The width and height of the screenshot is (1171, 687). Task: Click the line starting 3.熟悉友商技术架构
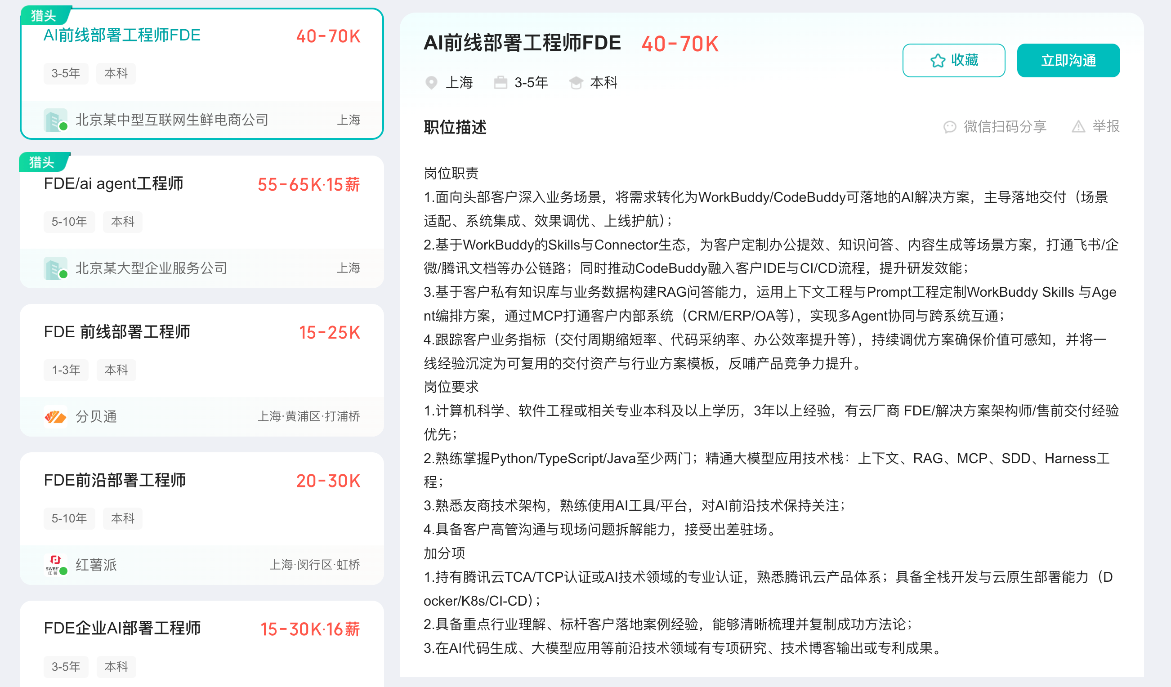point(635,505)
